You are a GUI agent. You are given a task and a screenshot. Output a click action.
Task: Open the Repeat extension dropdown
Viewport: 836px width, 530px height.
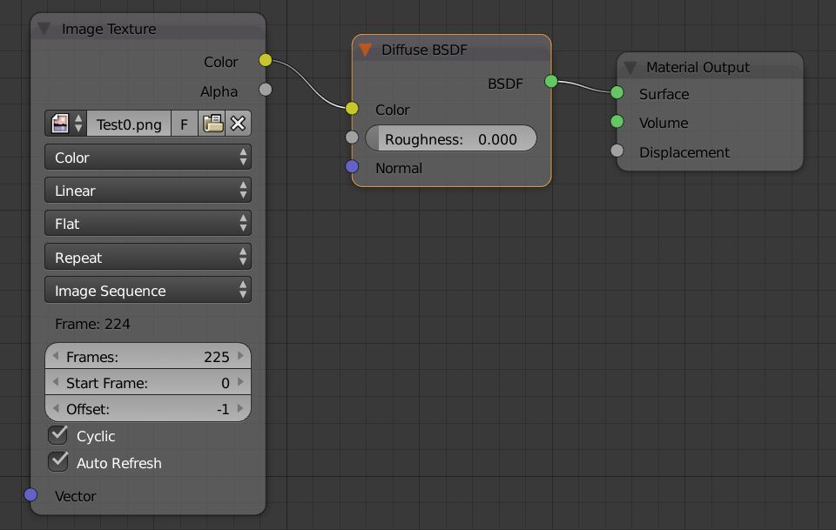tap(148, 257)
